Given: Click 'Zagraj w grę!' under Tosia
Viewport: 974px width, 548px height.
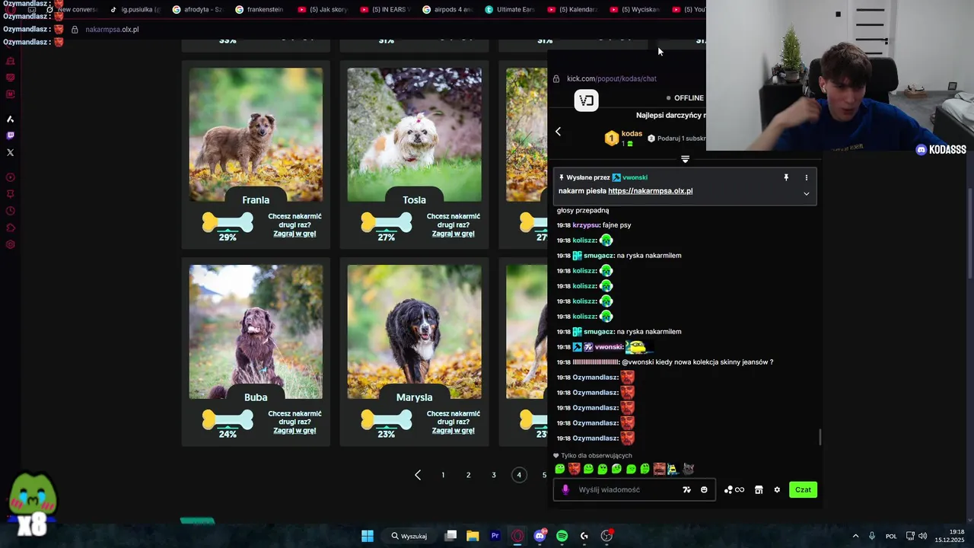Looking at the screenshot, I should coord(453,234).
